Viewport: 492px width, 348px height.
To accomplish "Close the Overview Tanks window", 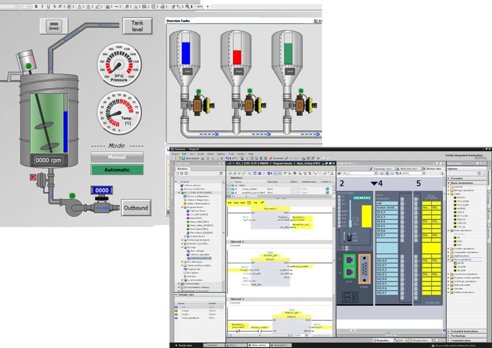I will point(320,21).
